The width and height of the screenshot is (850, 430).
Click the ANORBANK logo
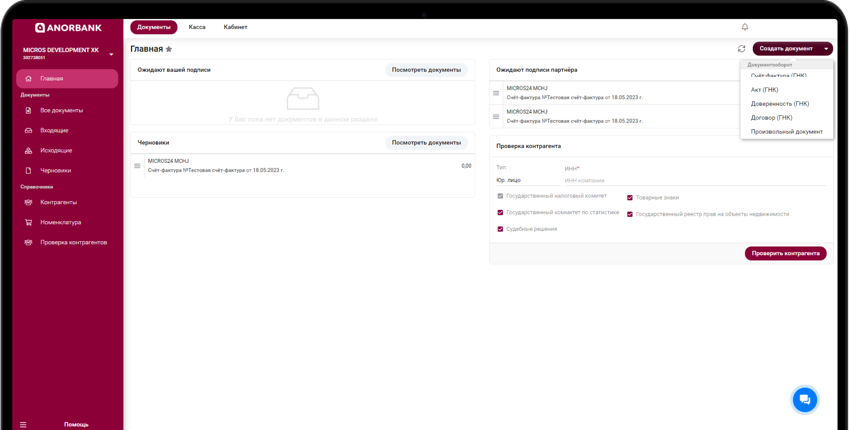pyautogui.click(x=68, y=28)
